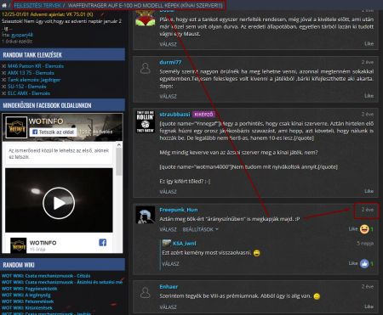Open Enhaer user profile name

(x=169, y=287)
